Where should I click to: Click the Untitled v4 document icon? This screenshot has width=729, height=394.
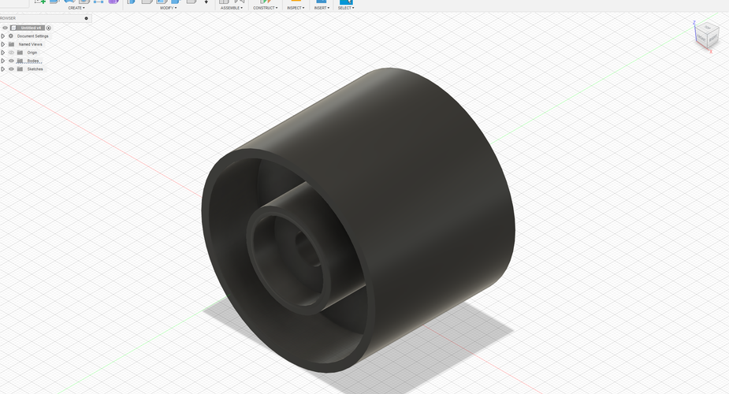(13, 28)
